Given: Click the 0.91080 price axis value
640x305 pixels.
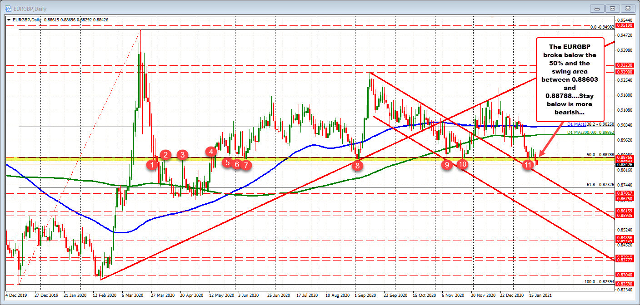Looking at the screenshot, I should point(624,110).
